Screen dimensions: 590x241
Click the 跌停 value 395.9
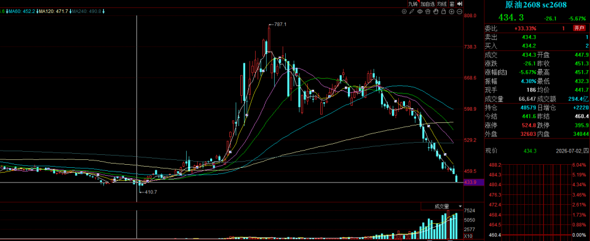tap(581, 125)
